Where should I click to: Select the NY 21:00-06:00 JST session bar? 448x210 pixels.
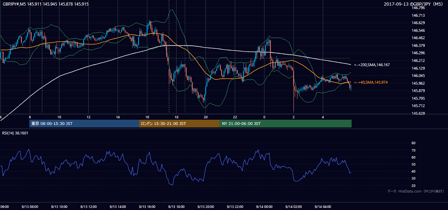tap(285, 124)
